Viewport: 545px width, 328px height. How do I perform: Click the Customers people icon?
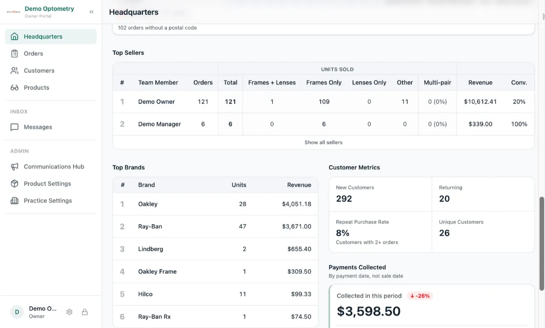14,71
